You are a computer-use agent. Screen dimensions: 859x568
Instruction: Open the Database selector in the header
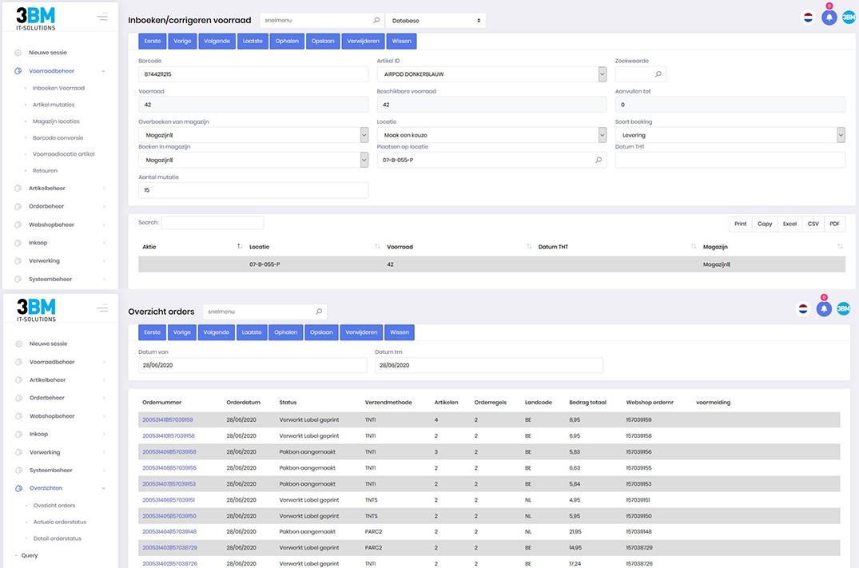pos(435,21)
